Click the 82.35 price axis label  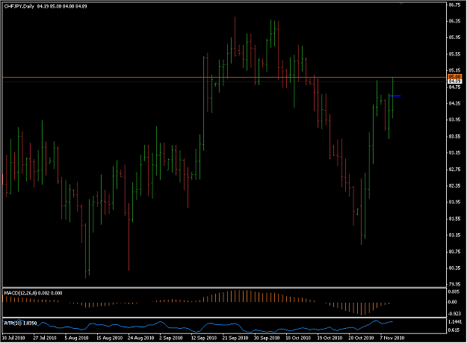point(454,185)
